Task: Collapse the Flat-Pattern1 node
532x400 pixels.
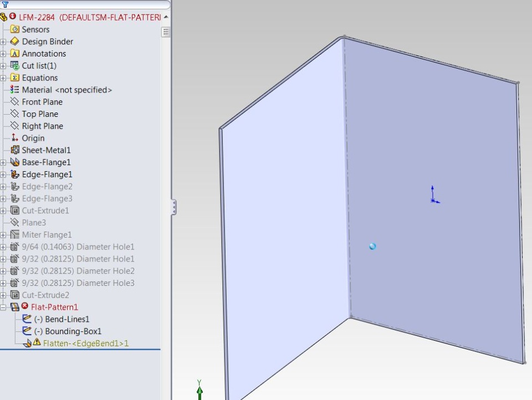Action: point(3,307)
